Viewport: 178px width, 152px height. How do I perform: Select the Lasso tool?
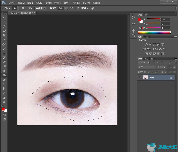(x=4, y=26)
